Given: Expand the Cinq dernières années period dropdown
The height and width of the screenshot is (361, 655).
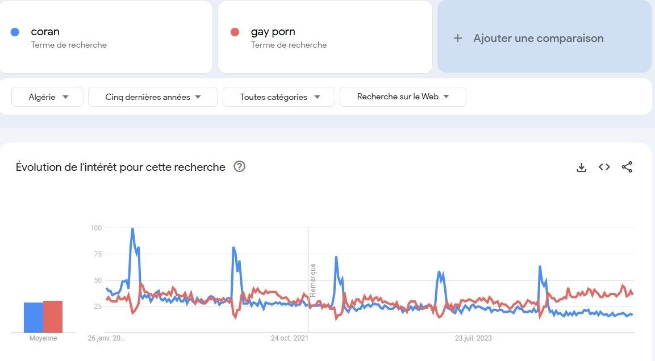Looking at the screenshot, I should tap(153, 97).
